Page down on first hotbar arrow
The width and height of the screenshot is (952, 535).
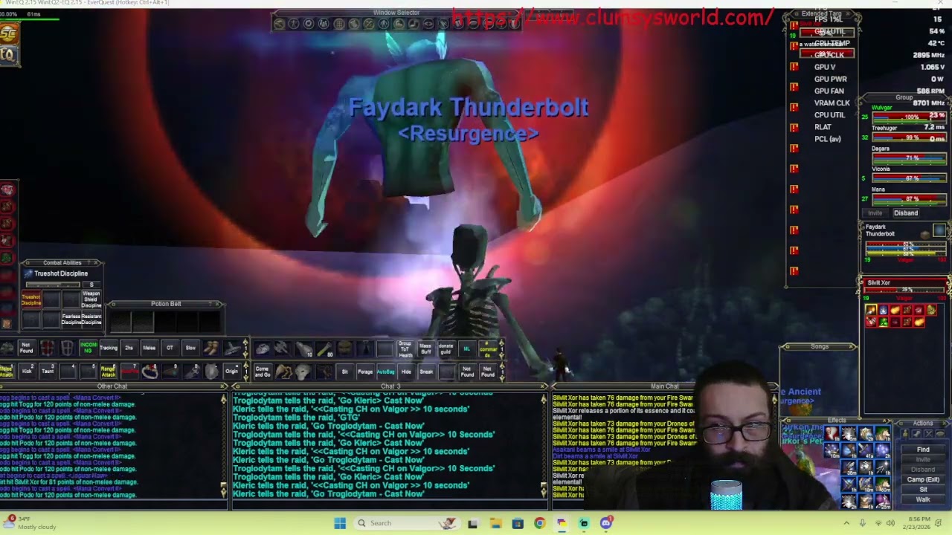(x=245, y=354)
